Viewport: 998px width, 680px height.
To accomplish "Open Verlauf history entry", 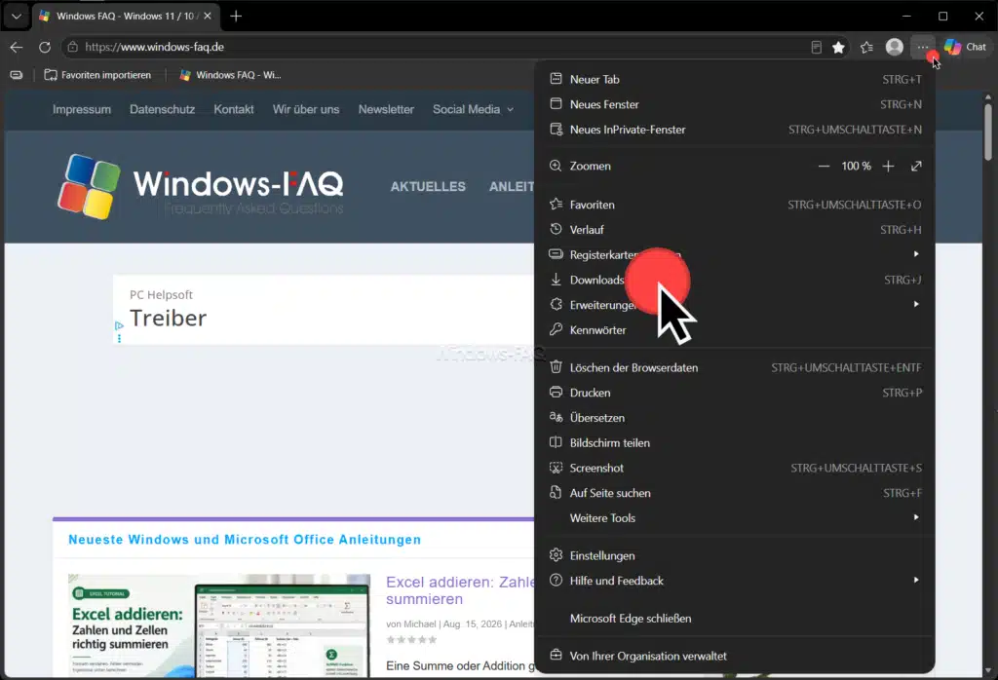I will click(735, 230).
